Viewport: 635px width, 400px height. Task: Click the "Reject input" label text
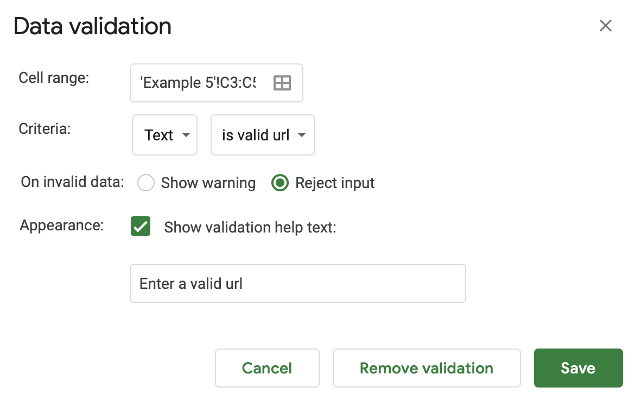coord(335,183)
